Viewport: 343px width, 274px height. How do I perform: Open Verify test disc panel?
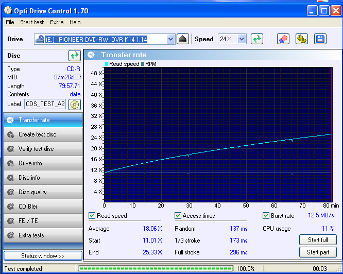point(43,149)
